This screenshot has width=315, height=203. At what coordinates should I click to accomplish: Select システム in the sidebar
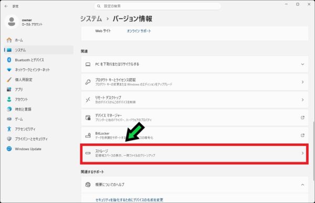click(39, 50)
